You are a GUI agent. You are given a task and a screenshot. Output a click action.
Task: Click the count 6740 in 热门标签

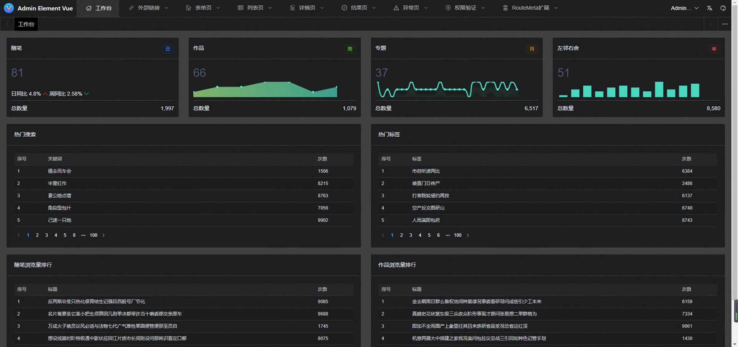point(687,208)
